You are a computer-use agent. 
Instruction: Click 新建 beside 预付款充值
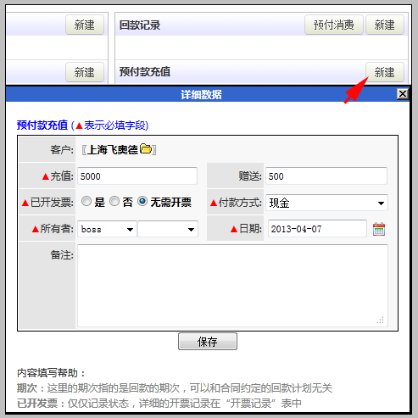(x=385, y=72)
